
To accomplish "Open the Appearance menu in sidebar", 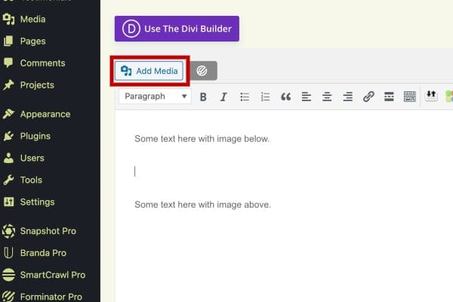I will (x=45, y=114).
